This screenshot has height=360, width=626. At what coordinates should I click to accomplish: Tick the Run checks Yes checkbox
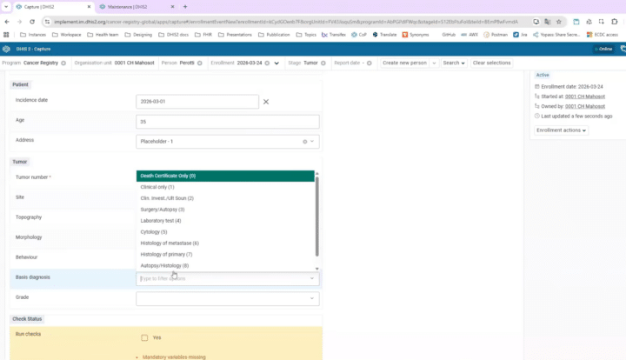[x=144, y=337]
